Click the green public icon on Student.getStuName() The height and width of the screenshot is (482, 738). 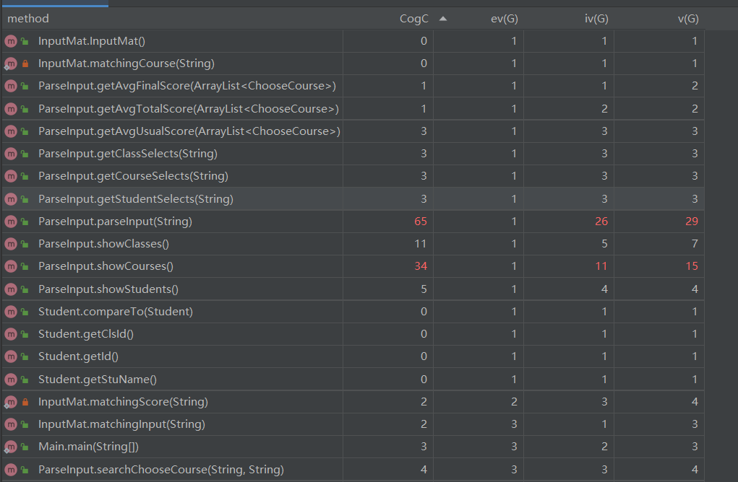pyautogui.click(x=25, y=380)
